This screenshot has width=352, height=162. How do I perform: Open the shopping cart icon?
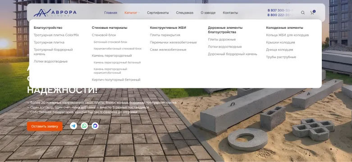pos(312,13)
